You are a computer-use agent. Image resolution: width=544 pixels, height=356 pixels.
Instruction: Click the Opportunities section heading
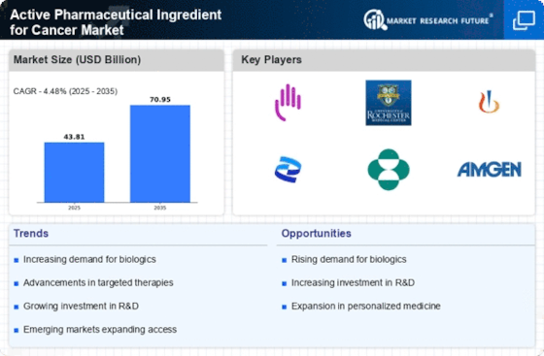click(316, 234)
